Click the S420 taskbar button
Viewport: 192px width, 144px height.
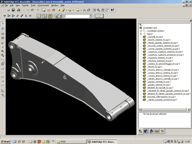tap(71, 142)
